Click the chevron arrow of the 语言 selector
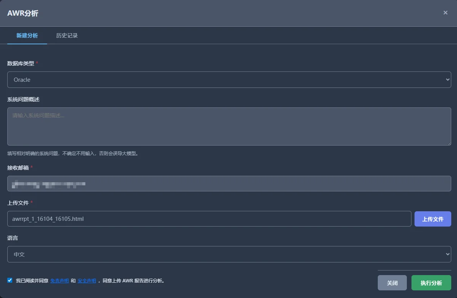Screen dimensions: 457x298 [447, 254]
